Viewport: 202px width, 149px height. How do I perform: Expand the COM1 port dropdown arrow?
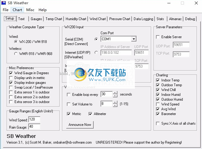tap(134, 39)
